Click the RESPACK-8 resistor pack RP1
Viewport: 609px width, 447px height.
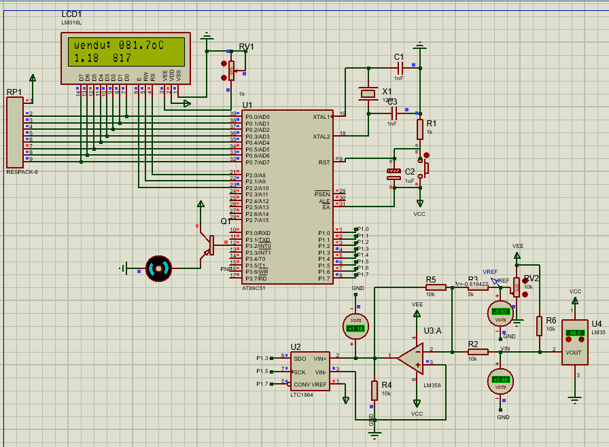pyautogui.click(x=15, y=132)
